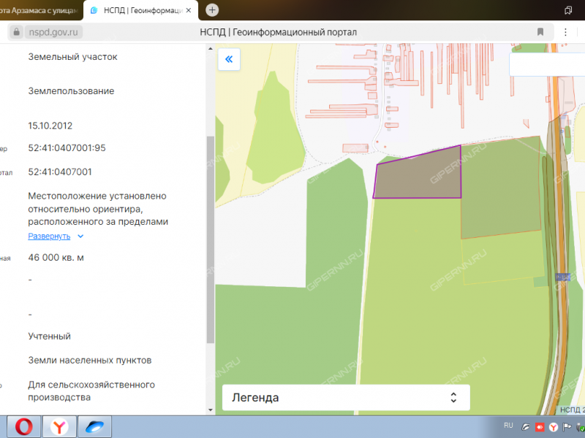Click the RU language indicator
This screenshot has width=585, height=438.
click(508, 425)
